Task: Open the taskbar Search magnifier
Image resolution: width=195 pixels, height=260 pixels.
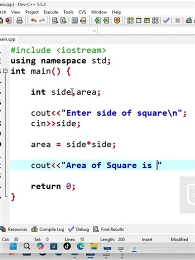Action: tap(26, 246)
